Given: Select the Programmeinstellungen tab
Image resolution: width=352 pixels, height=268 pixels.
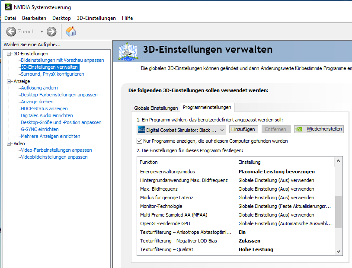Looking at the screenshot, I should [207, 107].
